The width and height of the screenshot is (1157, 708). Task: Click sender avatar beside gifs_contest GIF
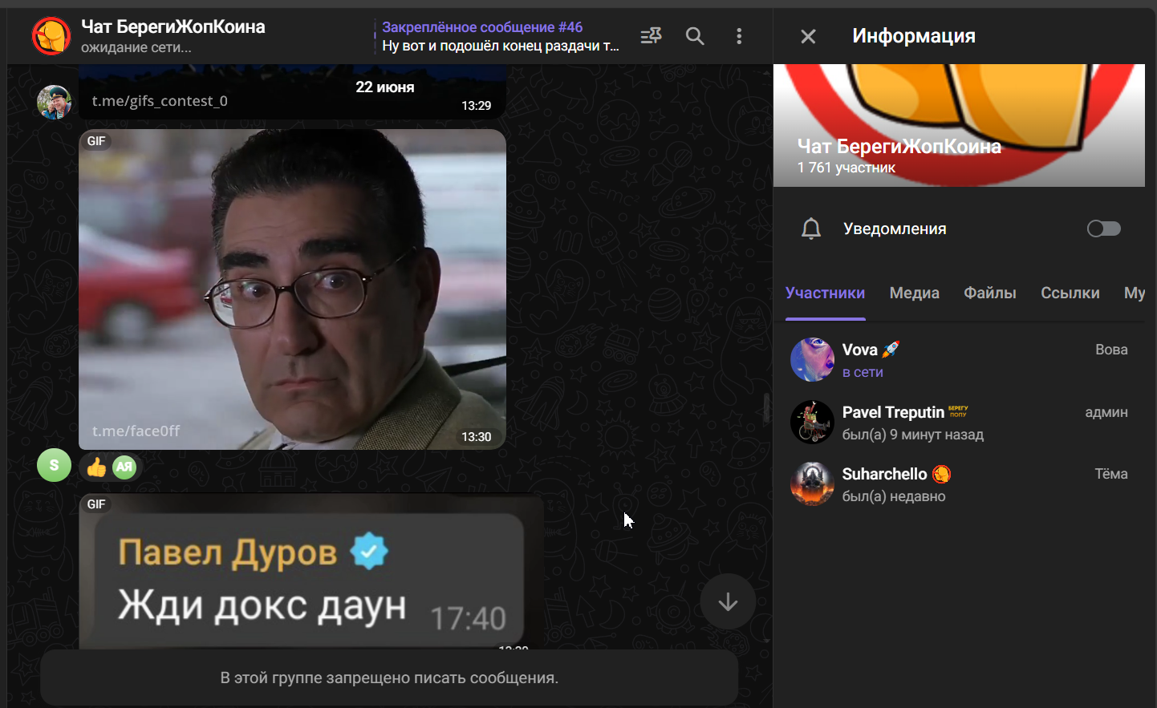[x=54, y=102]
